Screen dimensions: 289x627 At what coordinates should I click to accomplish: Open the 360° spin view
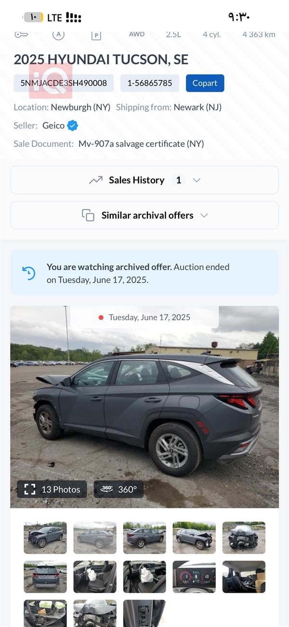(x=118, y=489)
